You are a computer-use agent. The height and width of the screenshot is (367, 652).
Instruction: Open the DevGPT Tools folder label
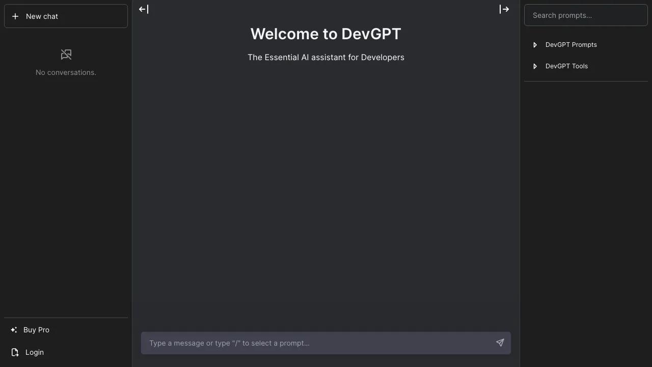[566, 66]
